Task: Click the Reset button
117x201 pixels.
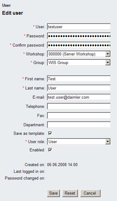Action: coord(70,193)
